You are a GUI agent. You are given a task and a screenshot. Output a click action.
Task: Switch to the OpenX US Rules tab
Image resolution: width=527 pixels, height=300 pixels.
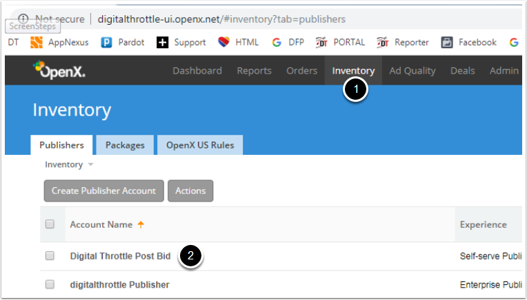[200, 145]
